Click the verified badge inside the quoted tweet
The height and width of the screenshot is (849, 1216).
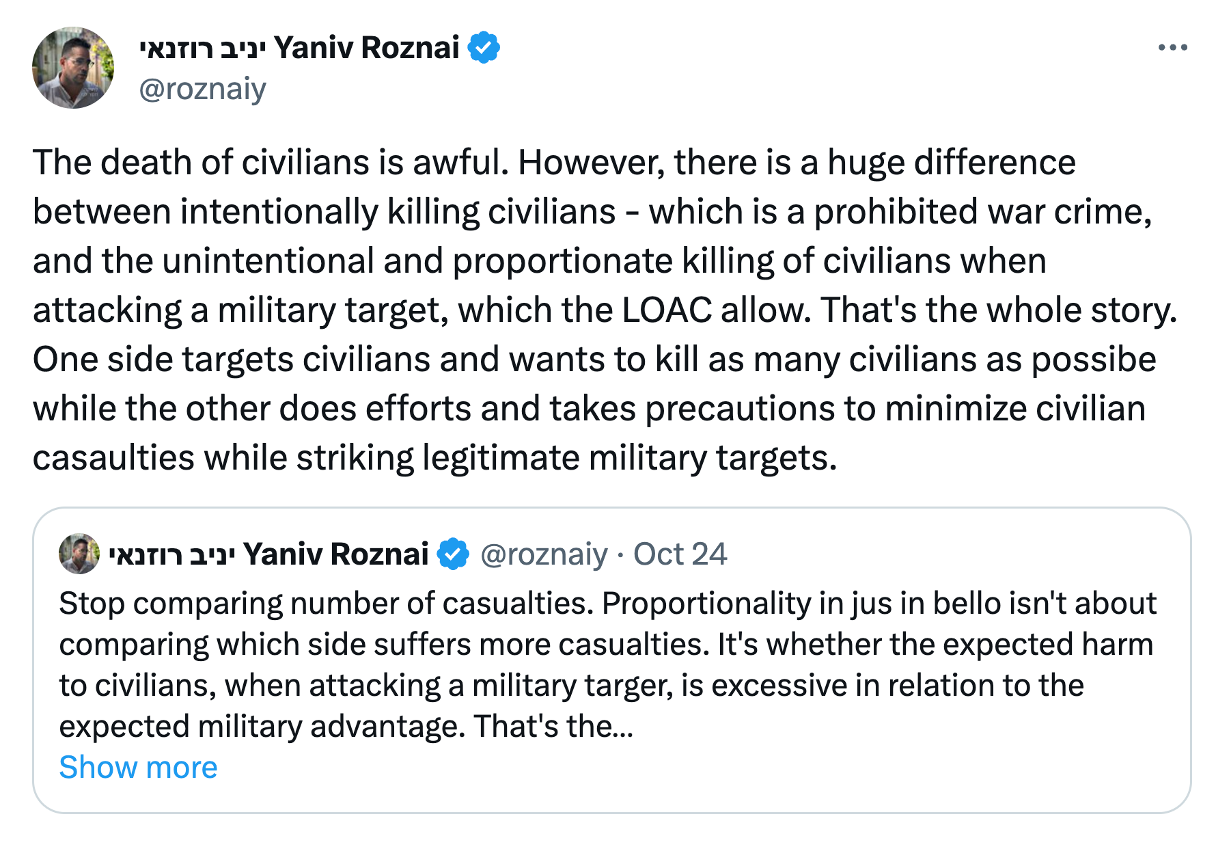(x=453, y=554)
